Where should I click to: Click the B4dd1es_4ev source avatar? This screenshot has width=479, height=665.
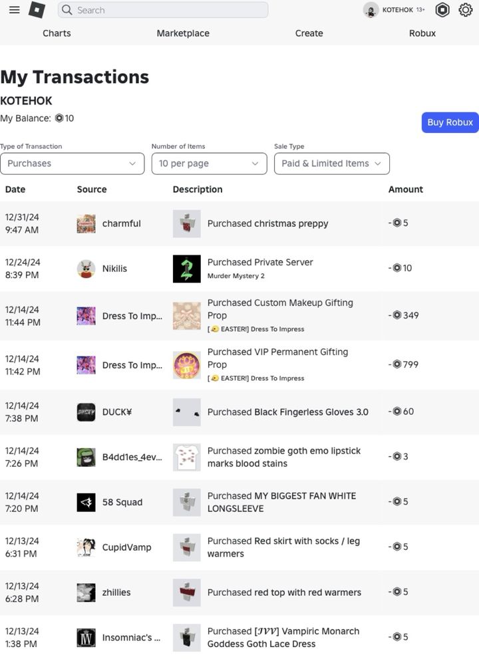86,458
